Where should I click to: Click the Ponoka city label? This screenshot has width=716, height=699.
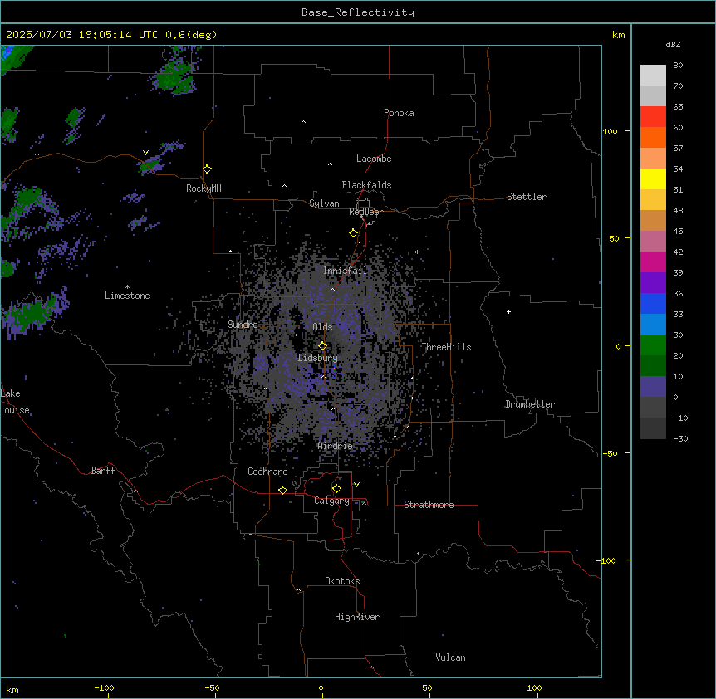pyautogui.click(x=399, y=113)
